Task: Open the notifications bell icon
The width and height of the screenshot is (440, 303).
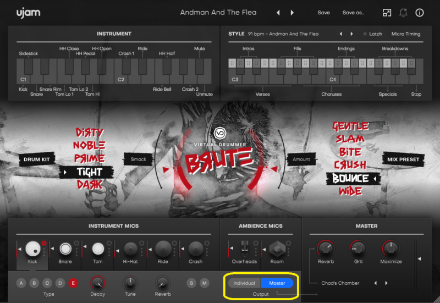Action: click(x=403, y=13)
